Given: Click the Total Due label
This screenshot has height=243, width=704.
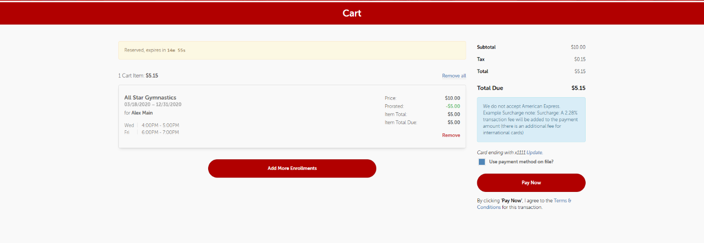Looking at the screenshot, I should pos(490,88).
